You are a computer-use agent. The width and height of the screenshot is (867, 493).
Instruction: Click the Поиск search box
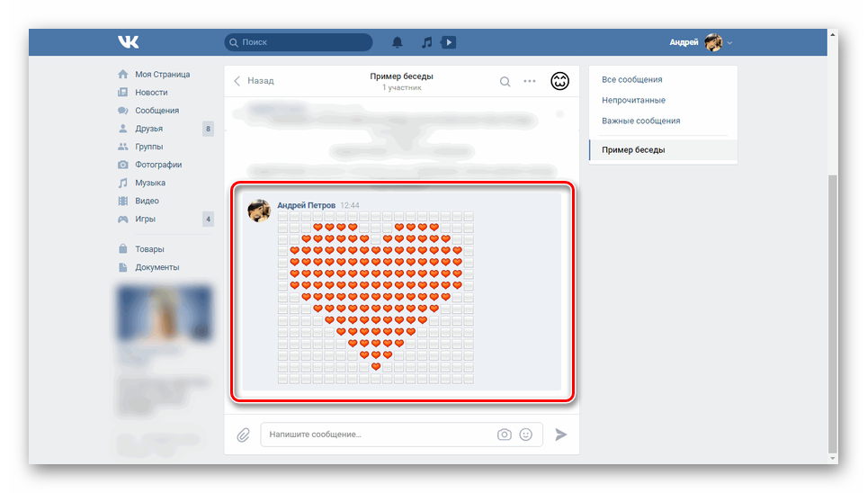(x=299, y=42)
